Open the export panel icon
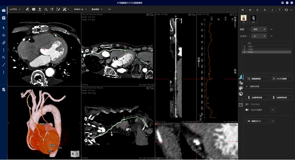The height and width of the screenshot is (160, 295). (x=241, y=105)
